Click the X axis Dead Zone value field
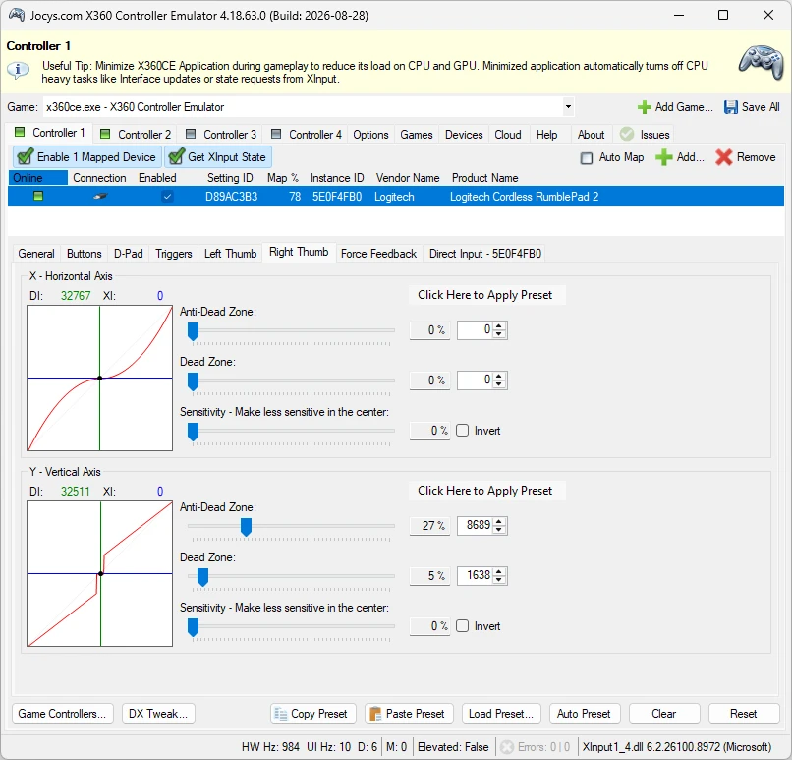792x760 pixels. pos(475,380)
